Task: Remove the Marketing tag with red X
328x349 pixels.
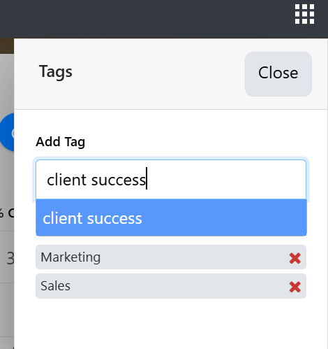Action: (295, 258)
